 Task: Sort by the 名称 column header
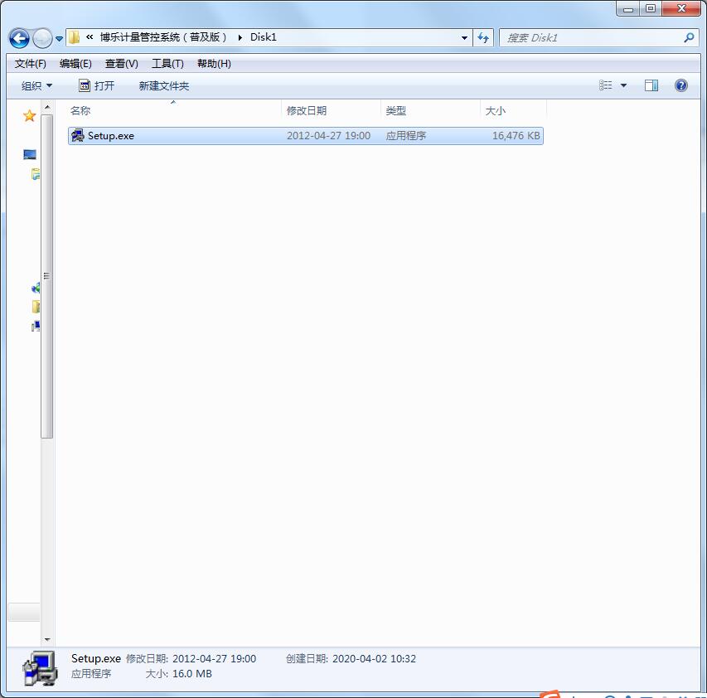click(x=175, y=110)
